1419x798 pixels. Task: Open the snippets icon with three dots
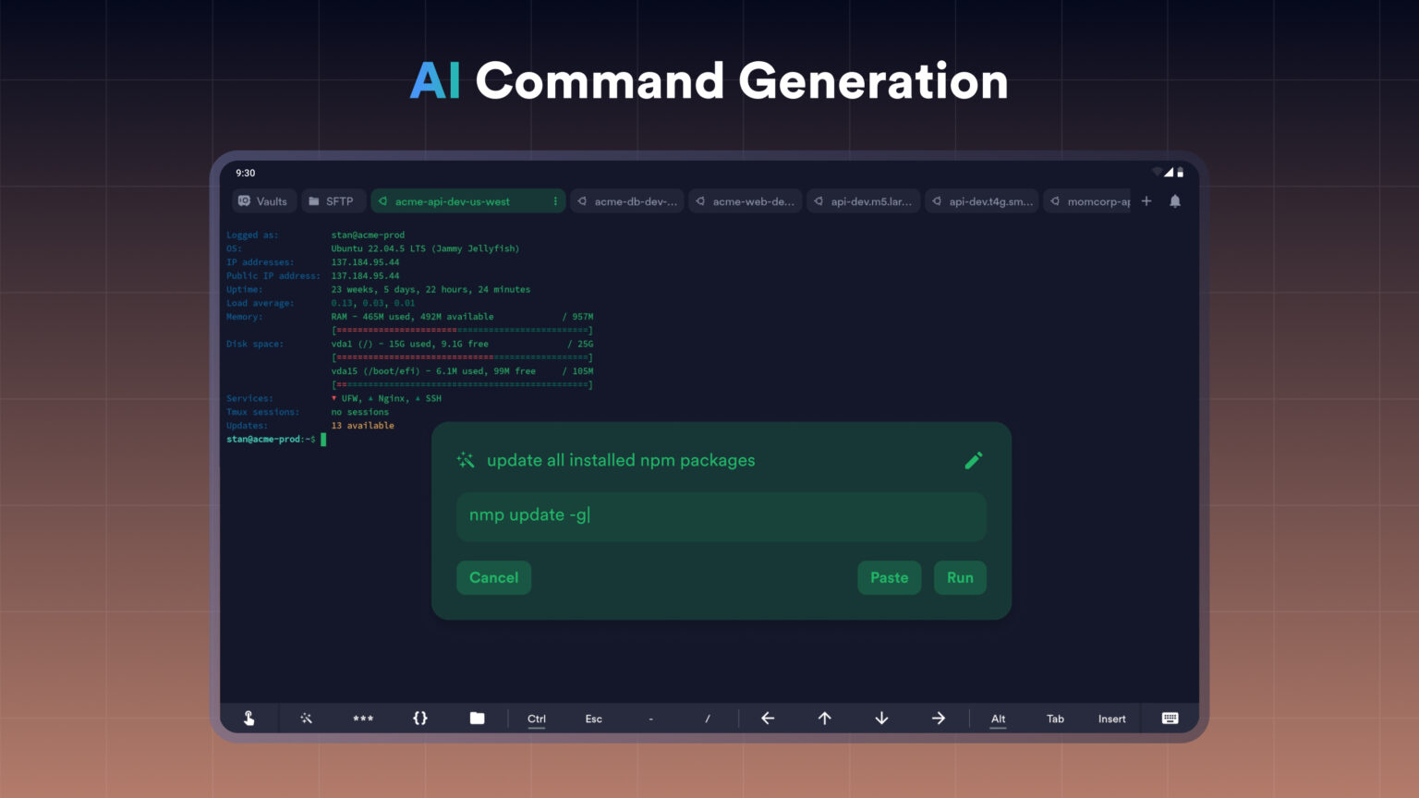click(x=363, y=718)
